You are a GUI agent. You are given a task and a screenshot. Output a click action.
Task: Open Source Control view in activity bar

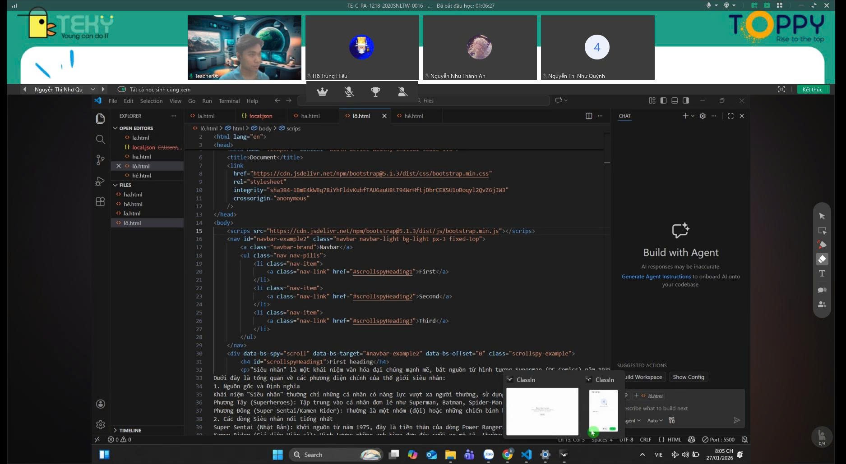click(100, 160)
